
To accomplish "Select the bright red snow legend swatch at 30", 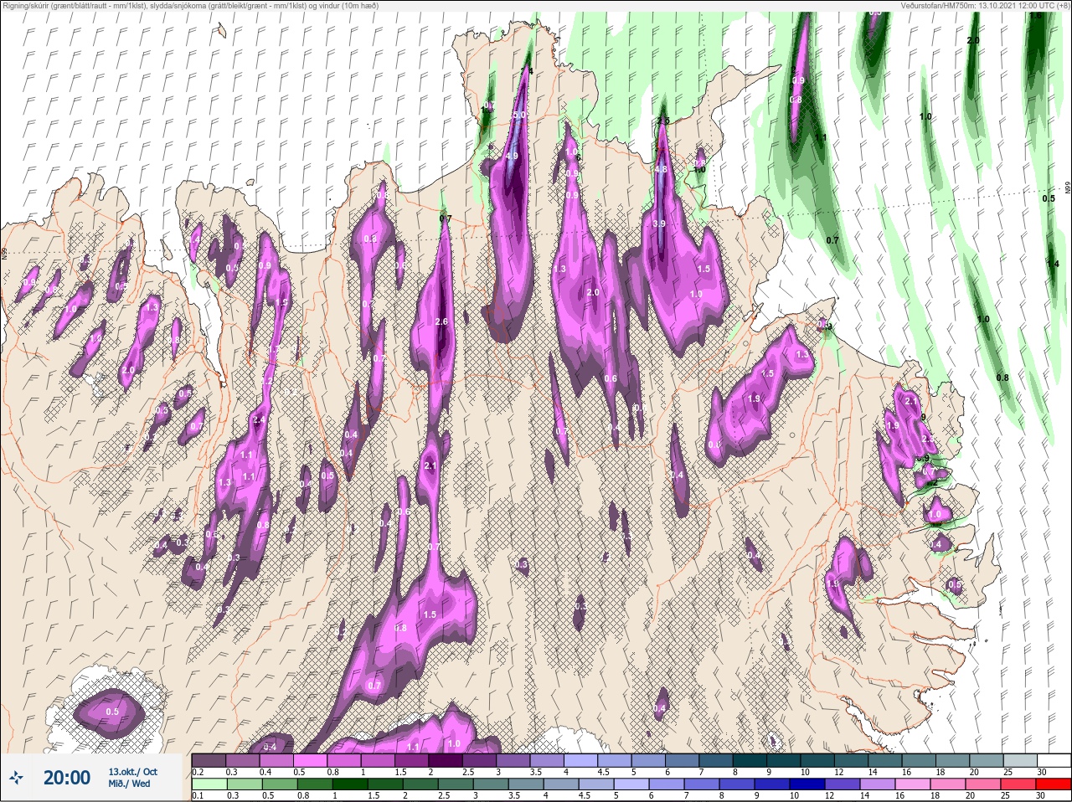I will tap(1055, 784).
